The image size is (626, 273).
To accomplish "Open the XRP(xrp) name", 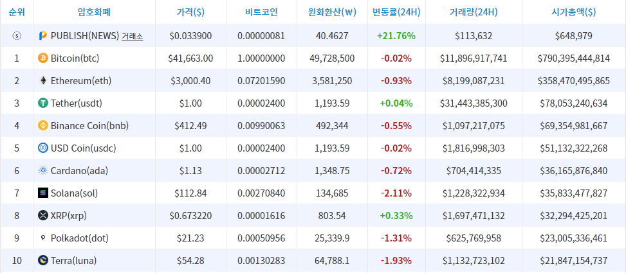I will 68,216.
